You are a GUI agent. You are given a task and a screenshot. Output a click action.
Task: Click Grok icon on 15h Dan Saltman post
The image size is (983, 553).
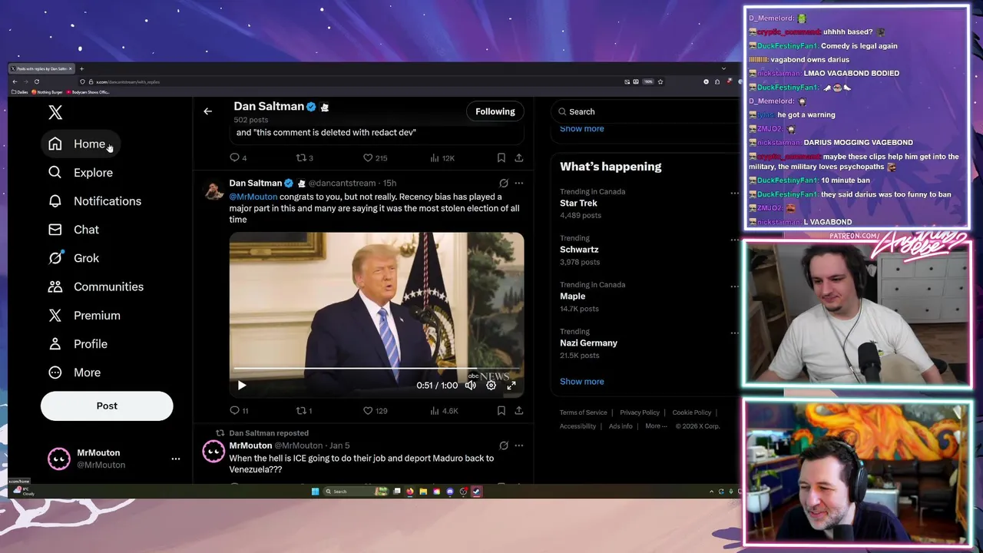click(x=504, y=184)
